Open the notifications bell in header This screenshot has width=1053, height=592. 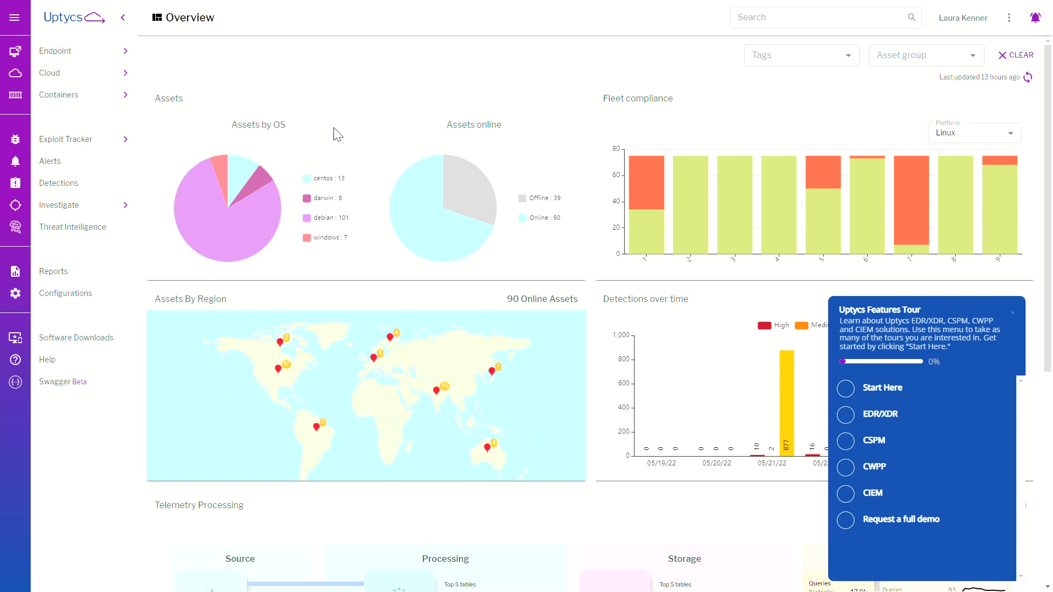pyautogui.click(x=1035, y=18)
